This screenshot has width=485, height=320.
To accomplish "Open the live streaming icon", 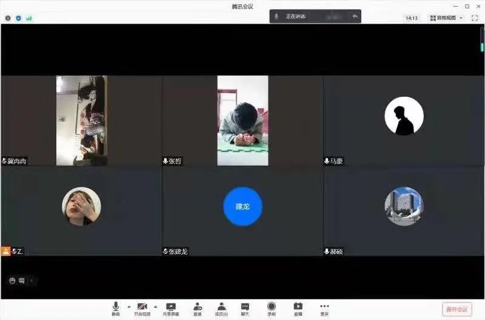I will pyautogui.click(x=298, y=309).
